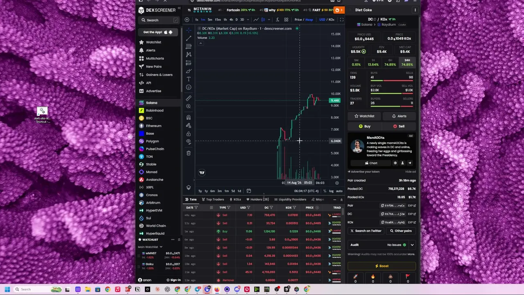
Task: Select the 5m timeframe
Action: click(x=210, y=20)
